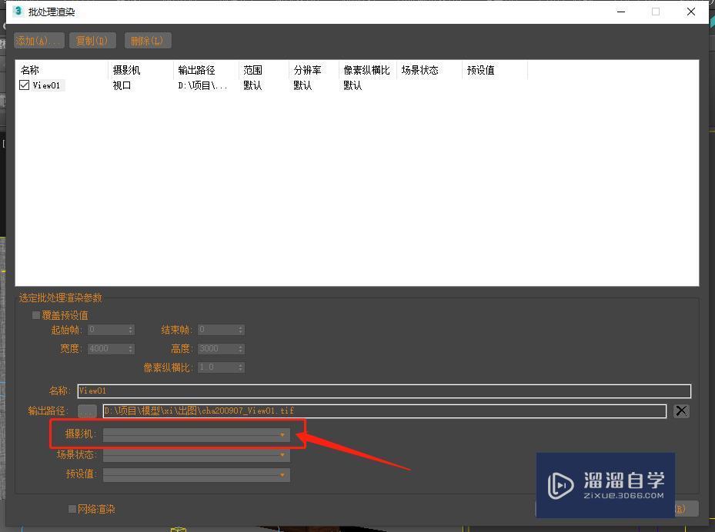Click the 名称 input field with View01

(384, 391)
